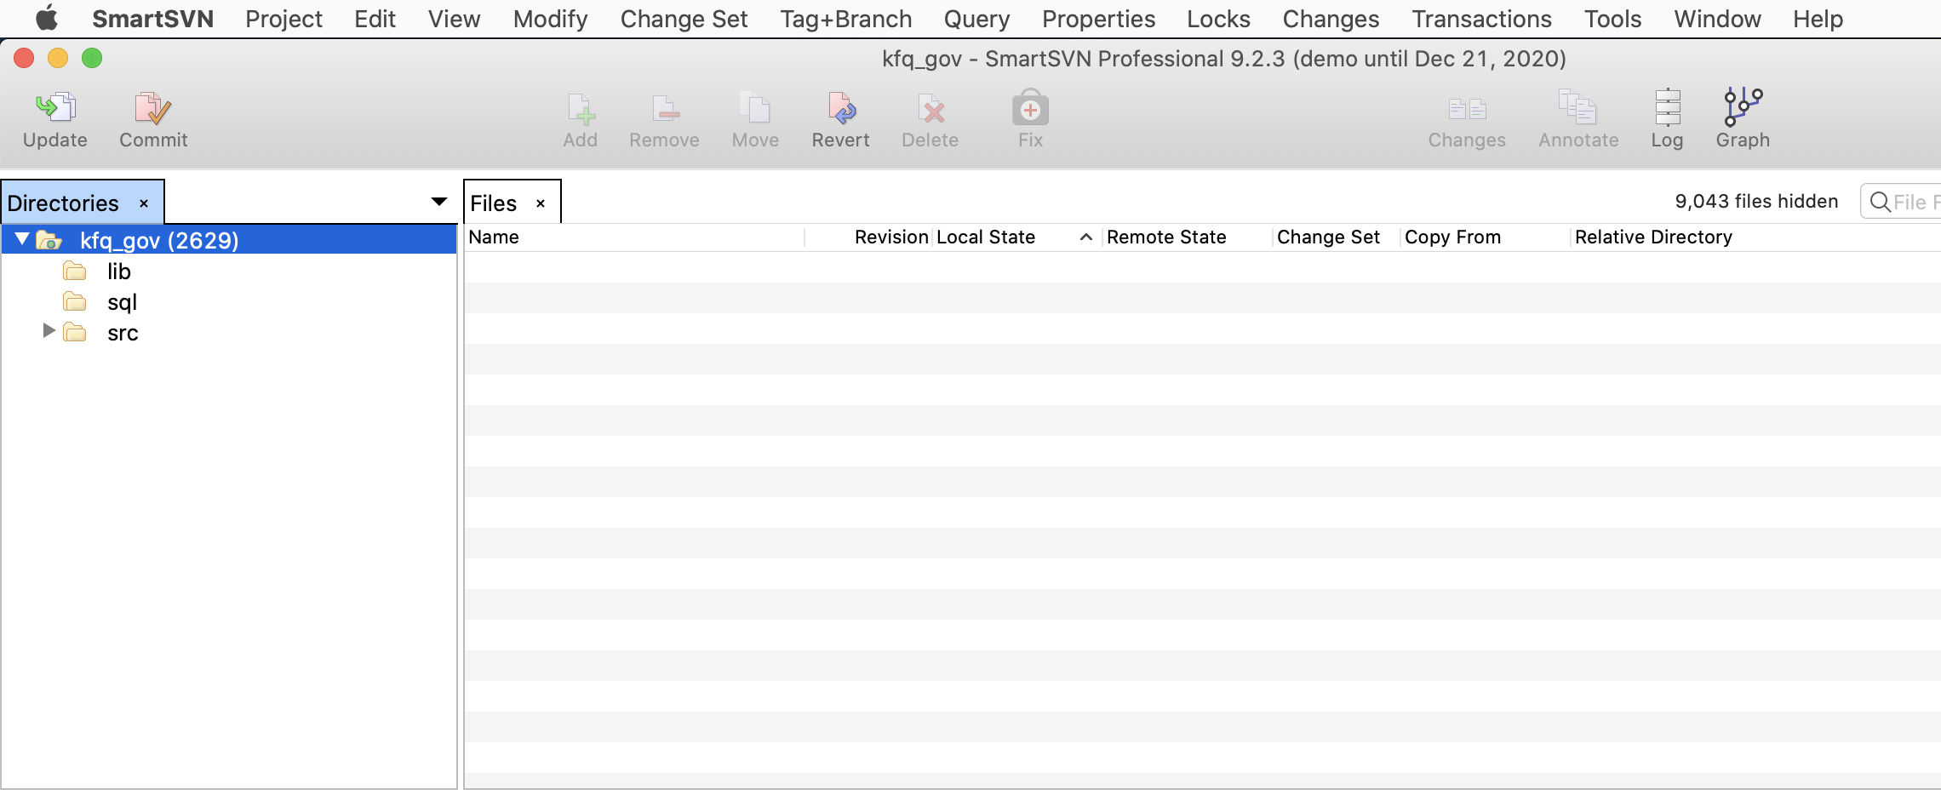Open the Edit menu
Image resolution: width=1941 pixels, height=795 pixels.
click(375, 19)
